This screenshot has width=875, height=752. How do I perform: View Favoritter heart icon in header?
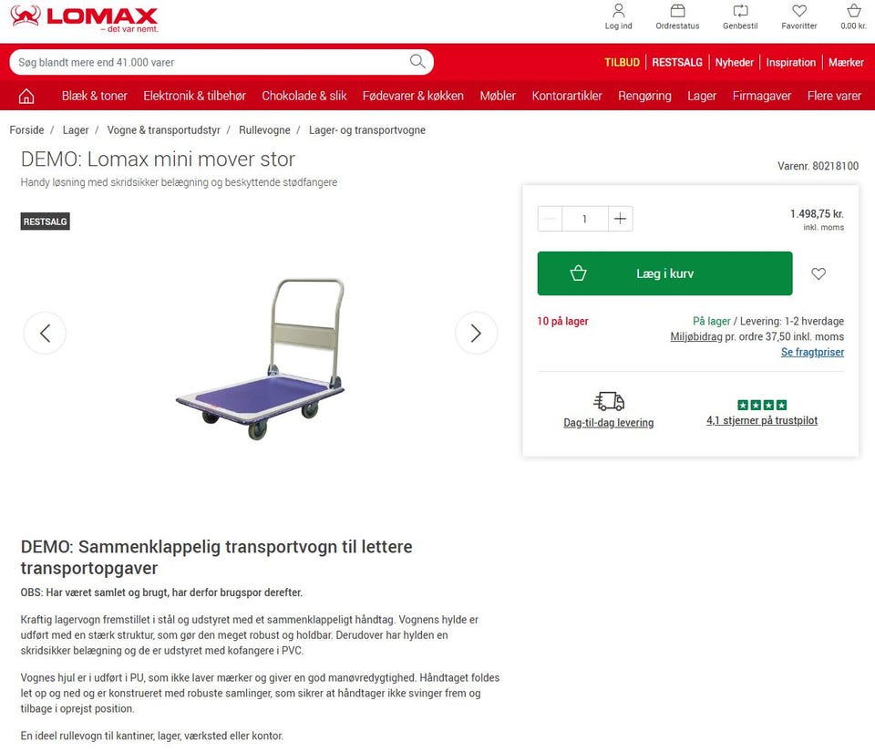(799, 11)
